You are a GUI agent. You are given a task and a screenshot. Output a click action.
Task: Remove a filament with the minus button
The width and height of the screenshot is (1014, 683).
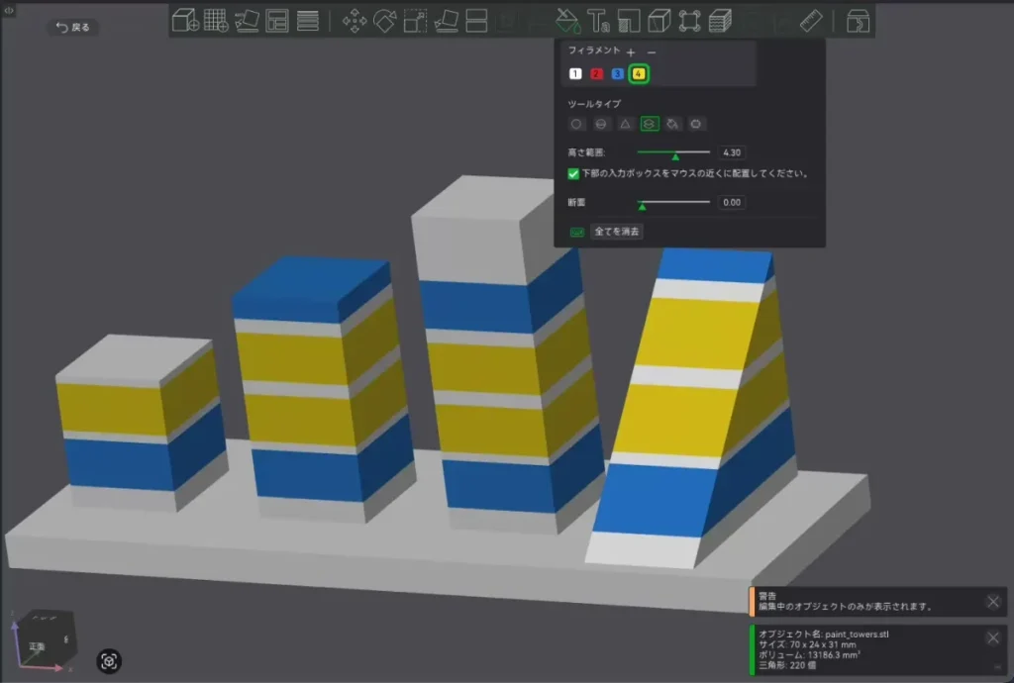point(652,52)
